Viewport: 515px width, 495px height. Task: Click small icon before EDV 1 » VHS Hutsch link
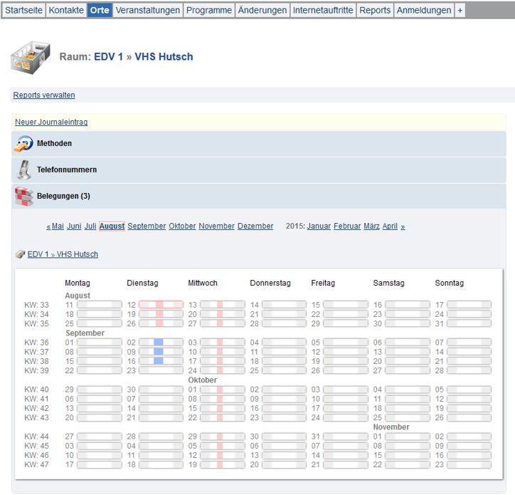pyautogui.click(x=20, y=254)
